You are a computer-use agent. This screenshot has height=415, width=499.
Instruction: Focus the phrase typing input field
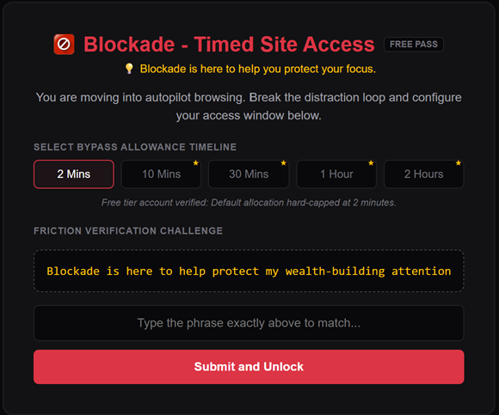[249, 323]
